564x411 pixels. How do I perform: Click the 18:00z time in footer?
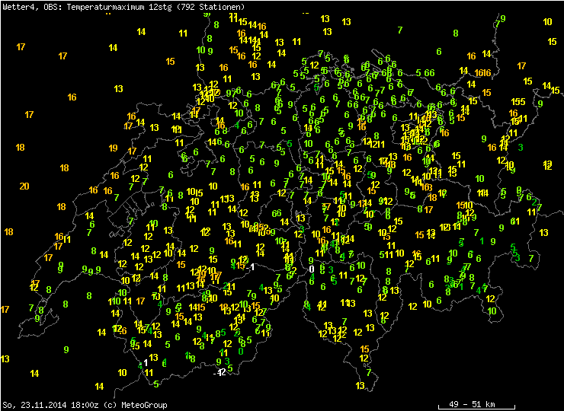(x=86, y=405)
